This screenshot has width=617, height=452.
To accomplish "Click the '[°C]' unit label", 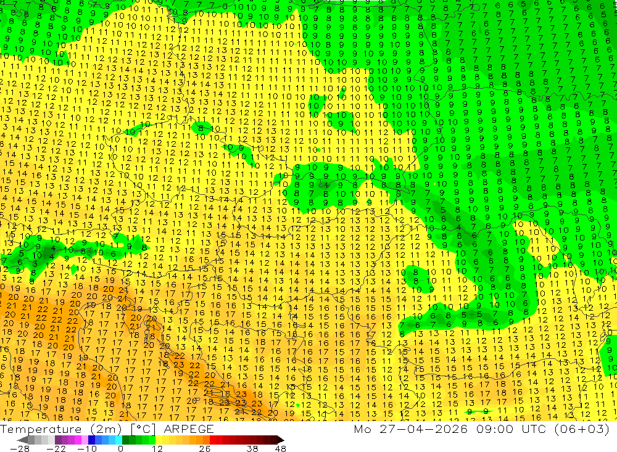I will [x=143, y=429].
